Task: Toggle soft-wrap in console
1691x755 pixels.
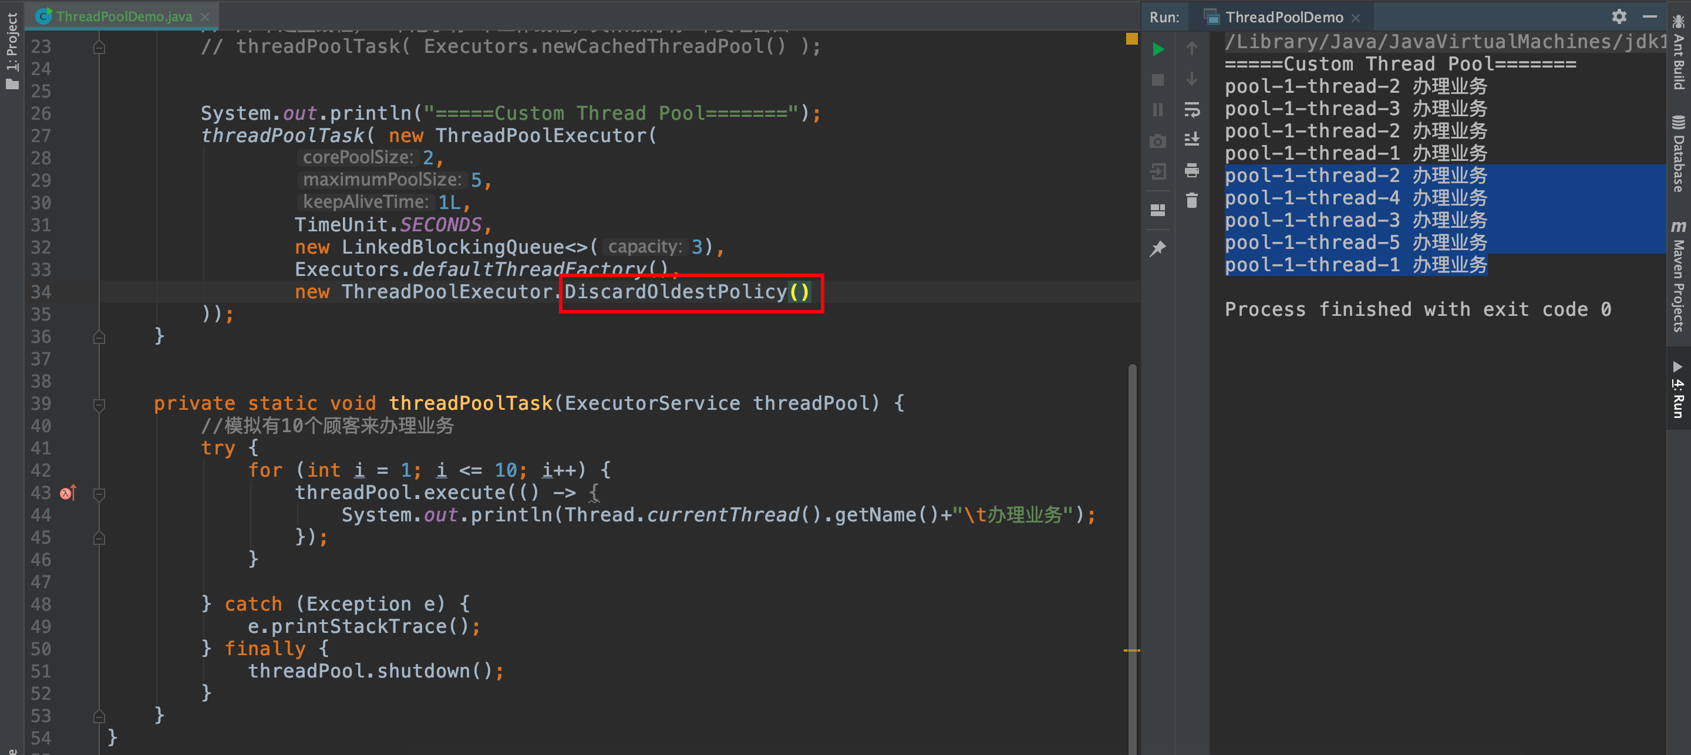Action: tap(1191, 109)
